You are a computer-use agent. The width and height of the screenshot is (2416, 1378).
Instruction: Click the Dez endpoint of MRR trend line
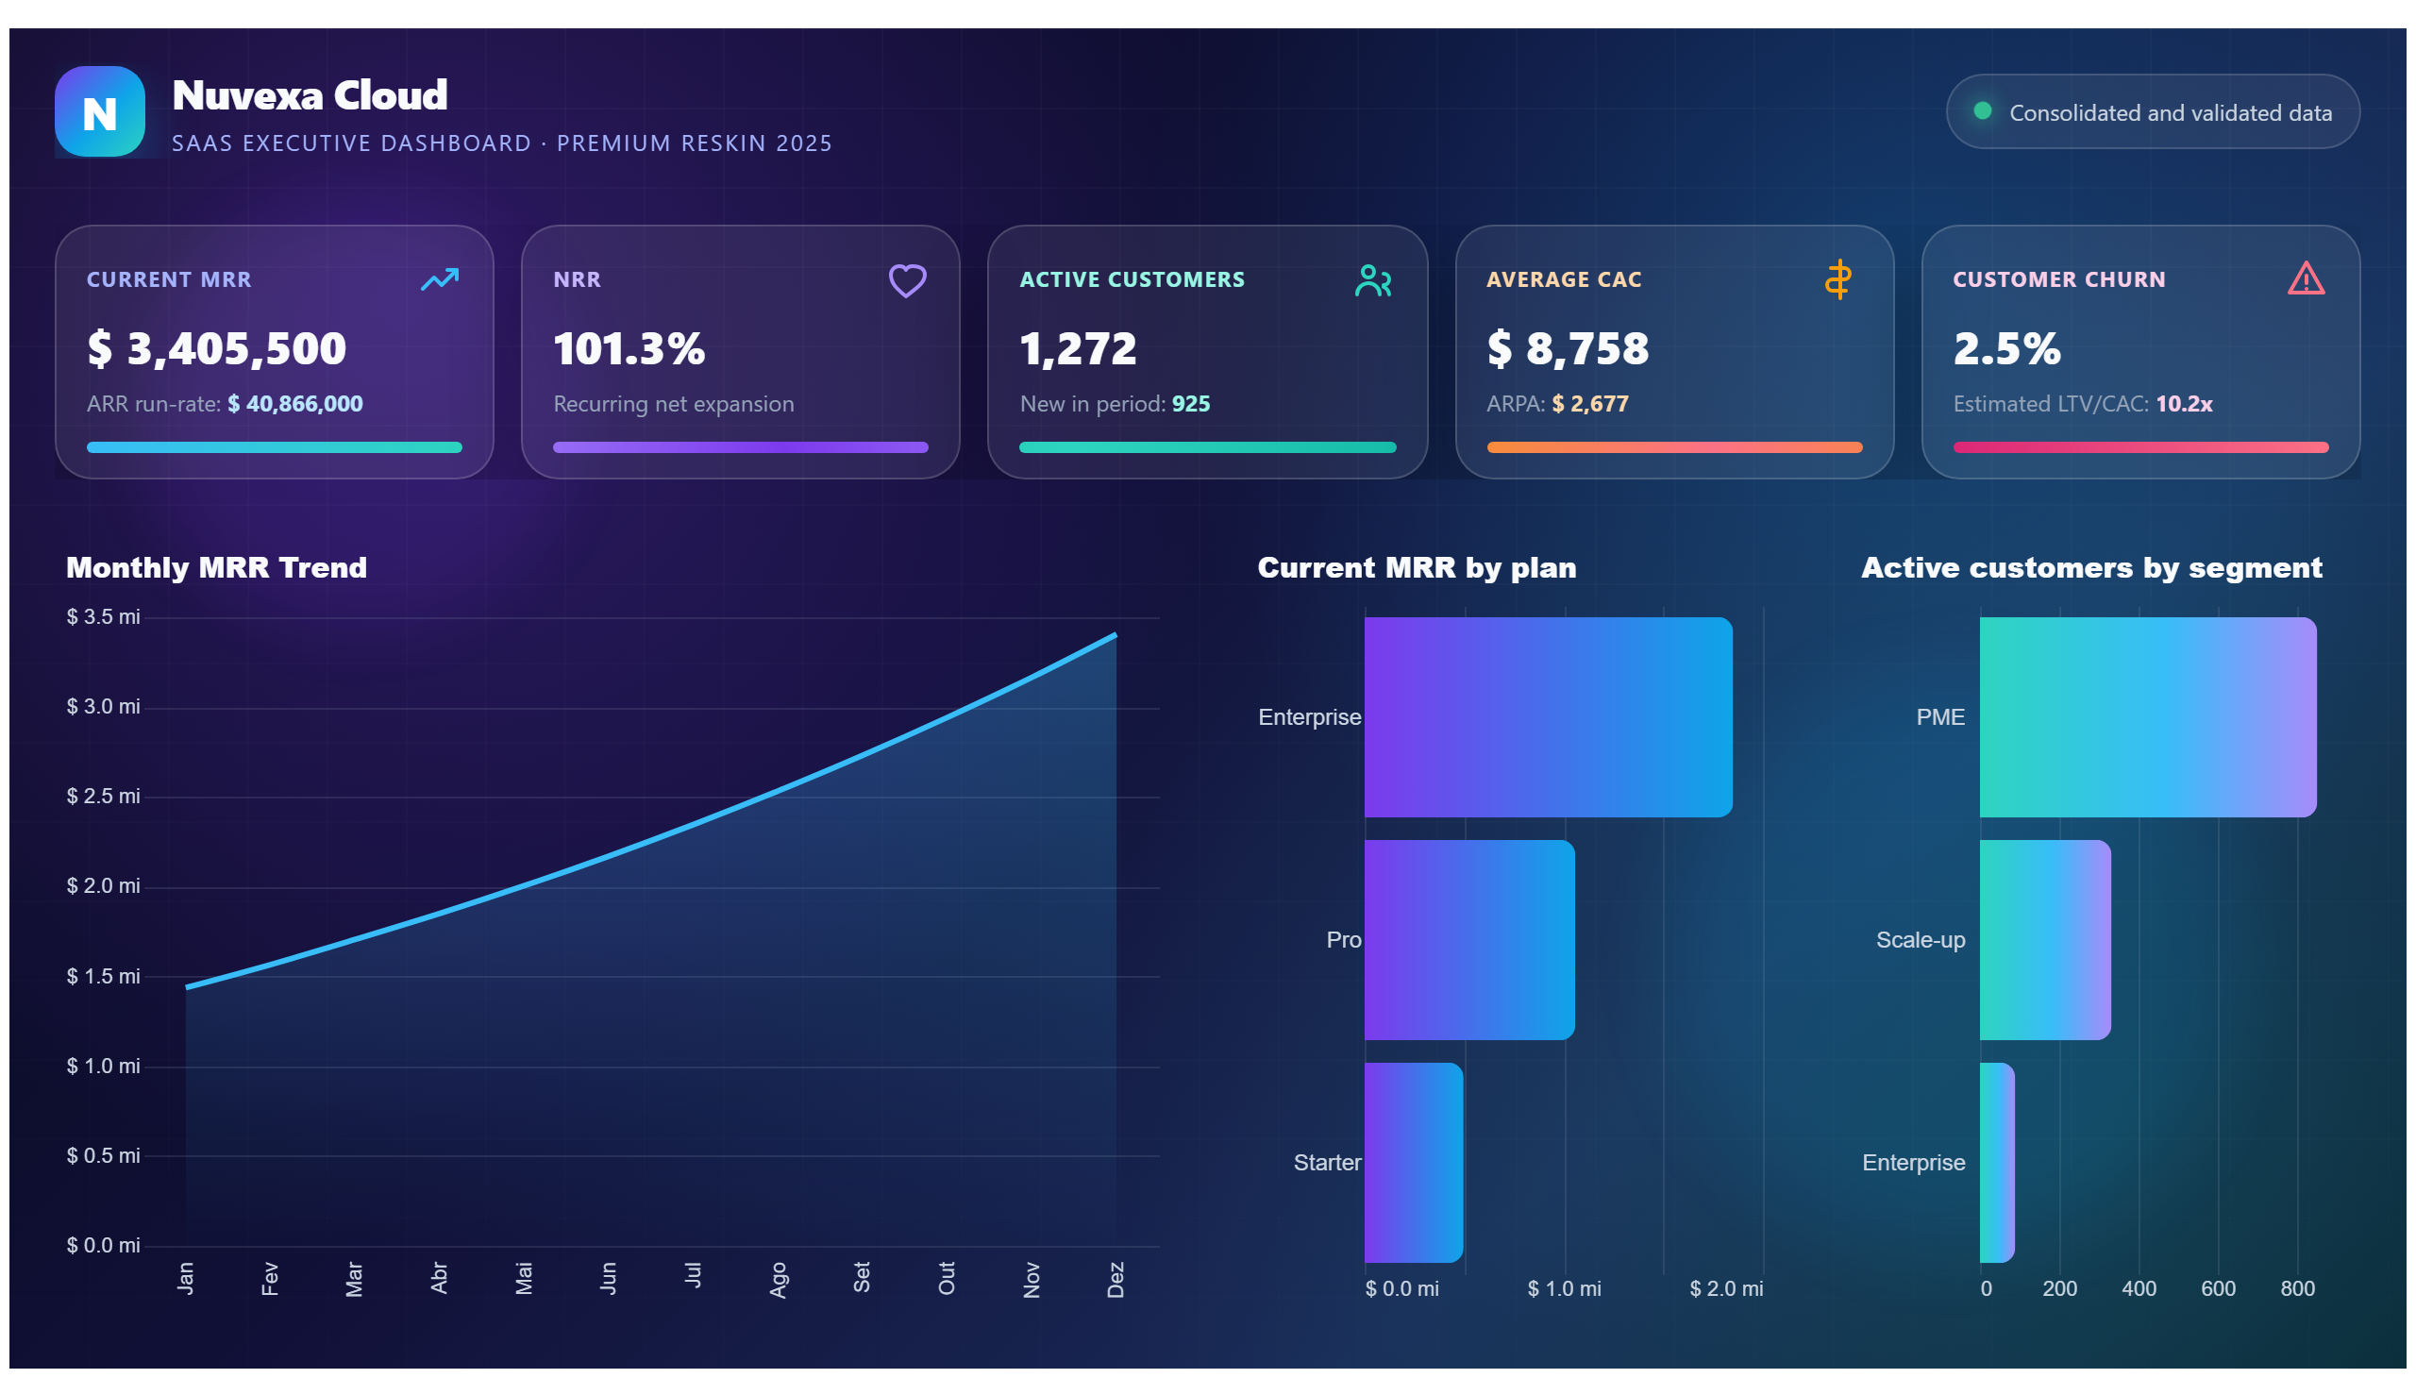[1116, 635]
